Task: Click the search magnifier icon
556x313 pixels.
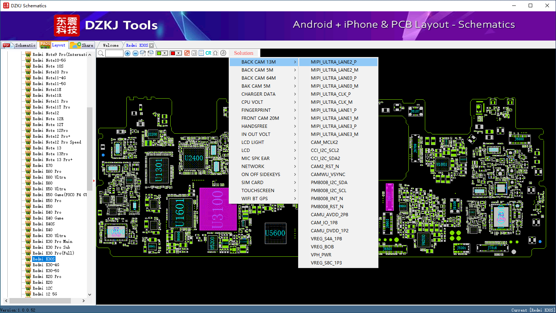Action: pos(101,53)
